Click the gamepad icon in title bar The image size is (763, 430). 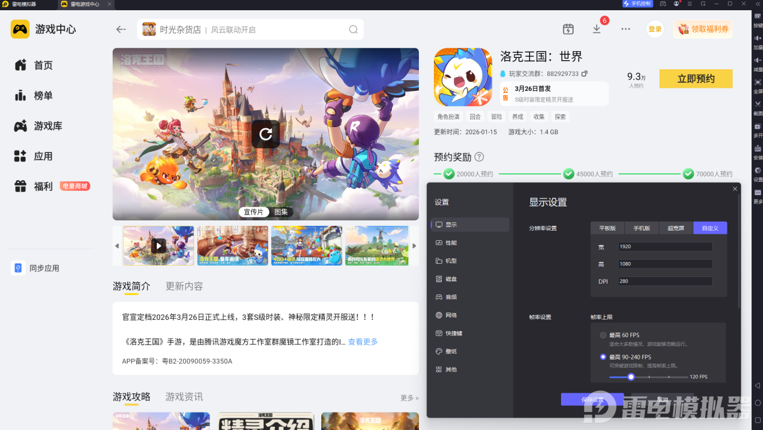[x=663, y=4]
